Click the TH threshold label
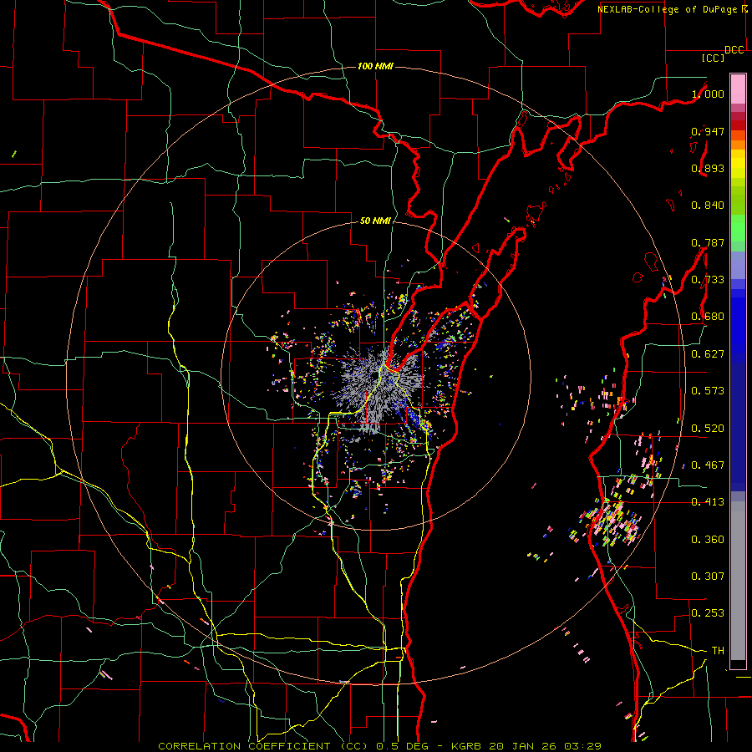Image resolution: width=752 pixels, height=752 pixels. coord(718,651)
